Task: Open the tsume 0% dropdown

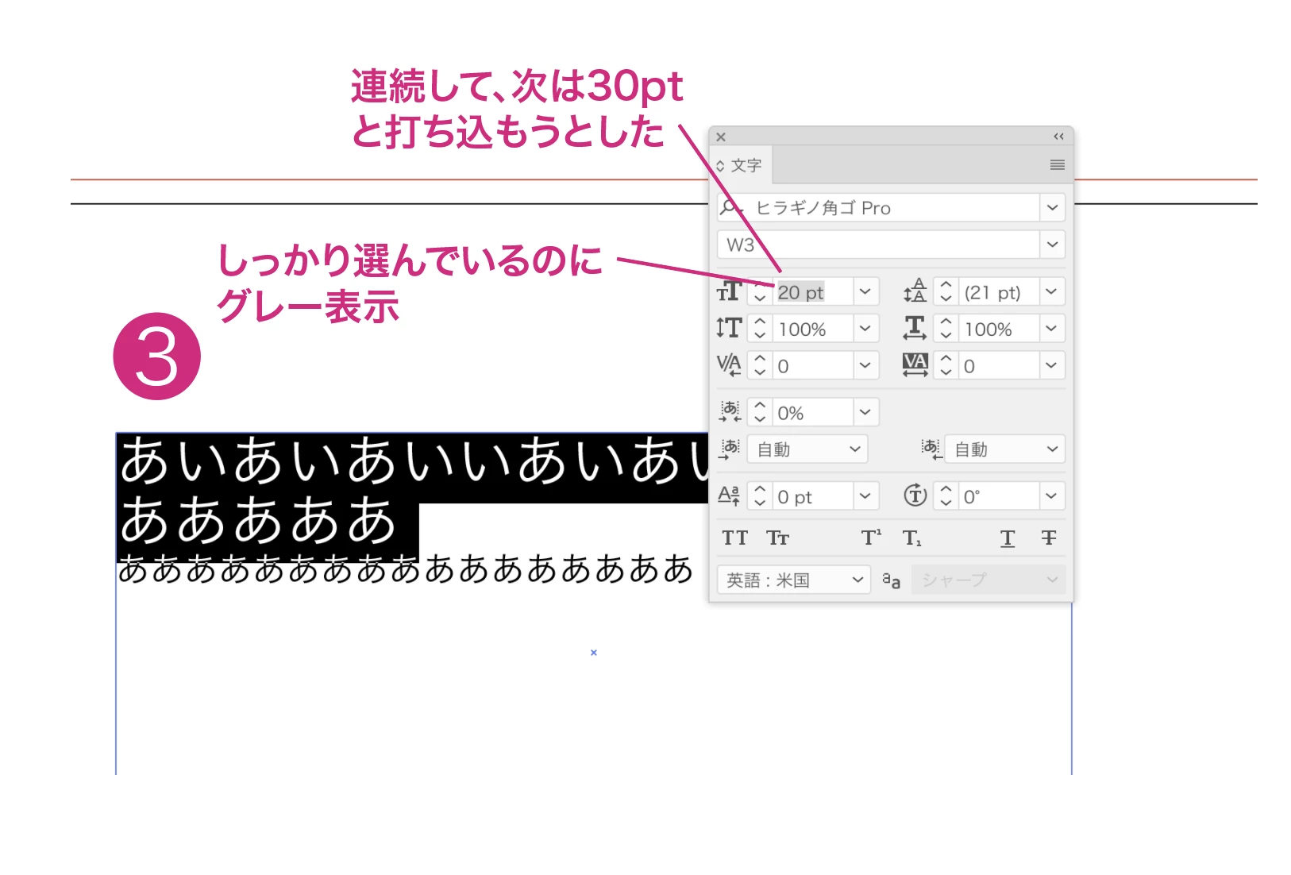Action: (x=865, y=412)
